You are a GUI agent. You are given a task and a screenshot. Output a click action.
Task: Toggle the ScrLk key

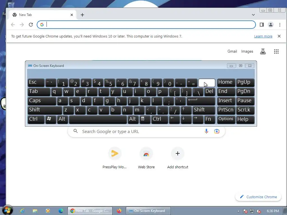[x=245, y=110]
